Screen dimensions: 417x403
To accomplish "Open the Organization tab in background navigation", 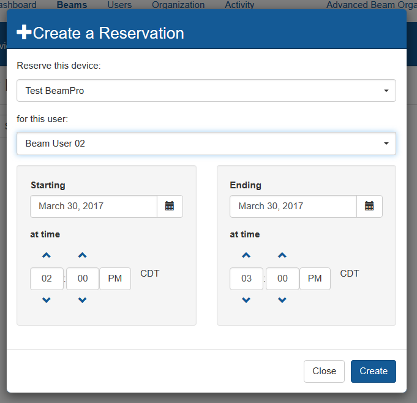I will (178, 5).
